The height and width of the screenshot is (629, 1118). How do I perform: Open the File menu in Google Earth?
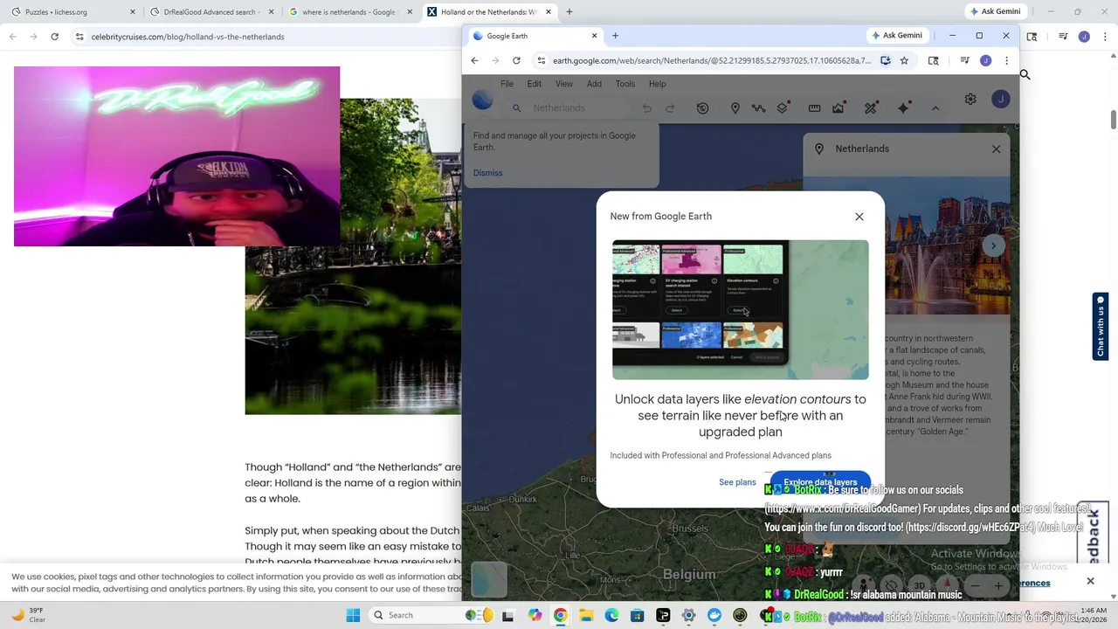507,84
